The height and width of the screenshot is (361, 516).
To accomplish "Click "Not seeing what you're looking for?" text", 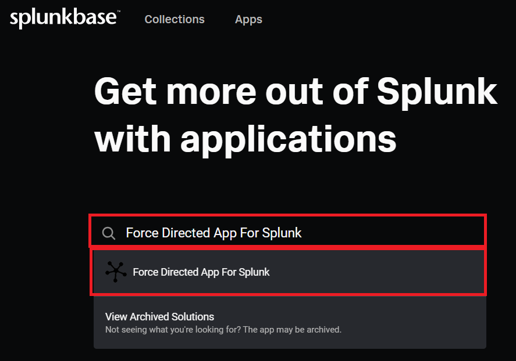I will pyautogui.click(x=172, y=330).
